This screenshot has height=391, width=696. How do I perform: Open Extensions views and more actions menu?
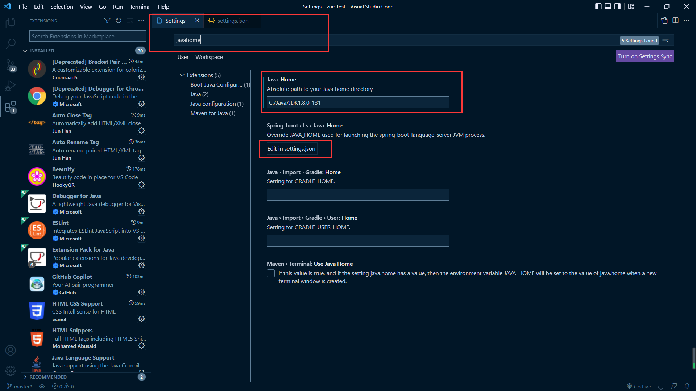(x=141, y=21)
